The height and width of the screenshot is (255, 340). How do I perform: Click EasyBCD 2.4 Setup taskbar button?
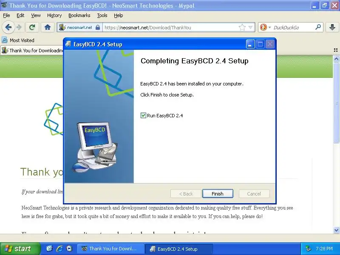[x=179, y=249]
